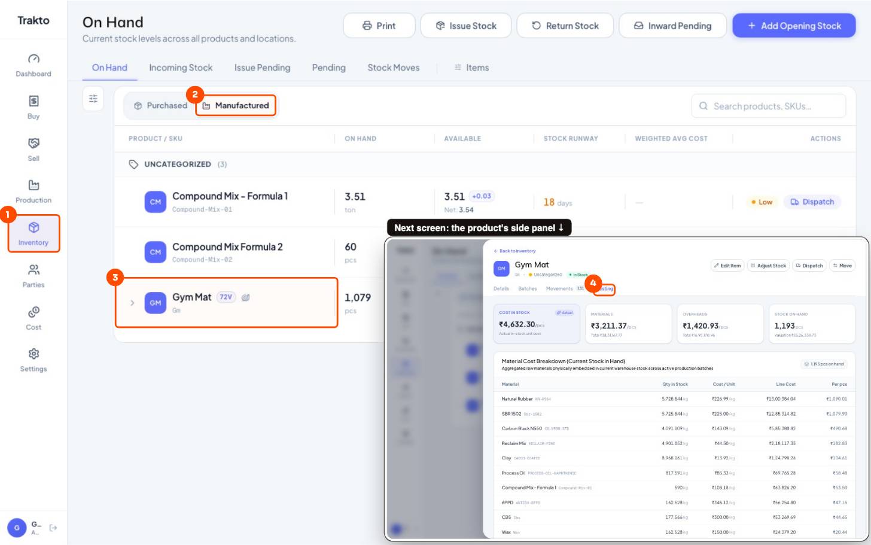The image size is (871, 545).
Task: Open the Production module
Action: (x=33, y=191)
